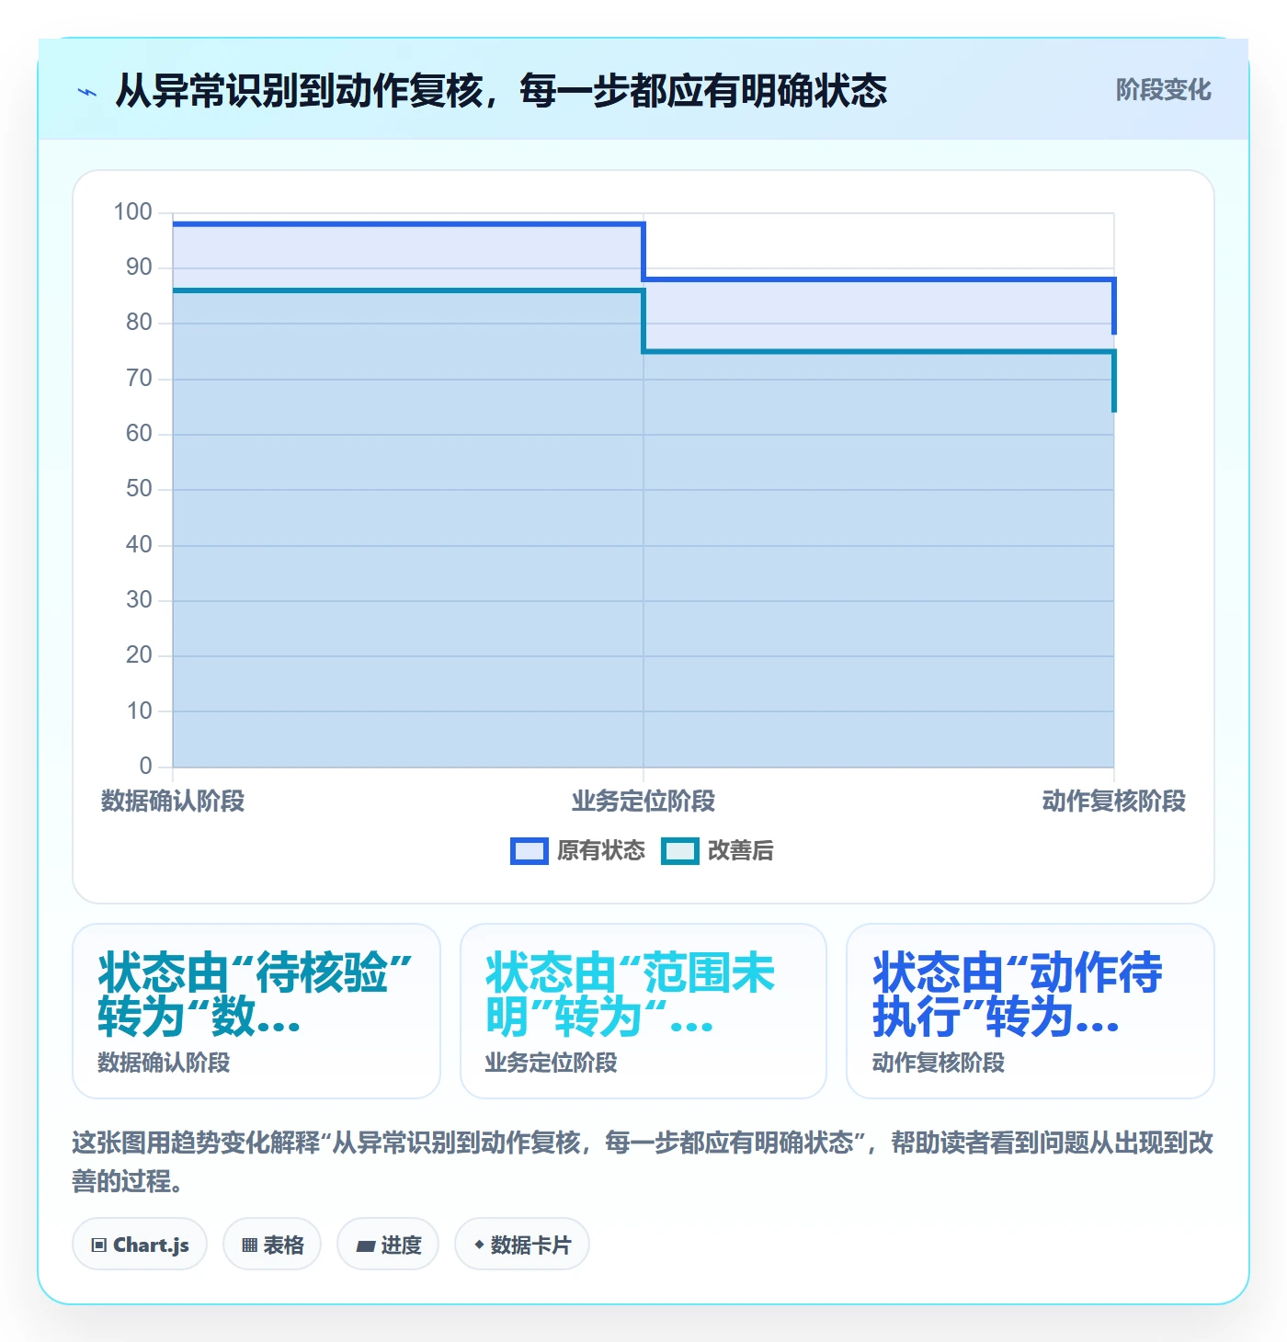The width and height of the screenshot is (1287, 1342).
Task: Click the 改善后 legend label
Action: coord(741,851)
